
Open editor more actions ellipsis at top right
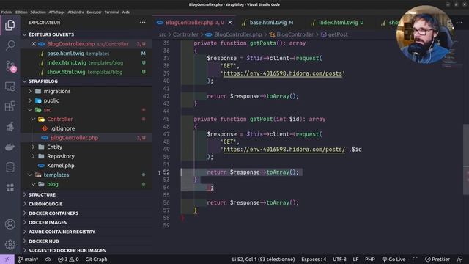coord(459,23)
